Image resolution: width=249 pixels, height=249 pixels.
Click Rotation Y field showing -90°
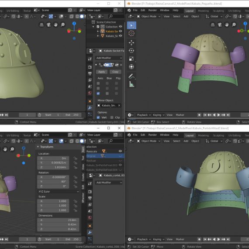point(53,182)
